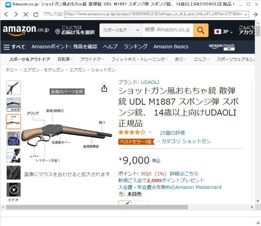Play the product video thumbnail

pos(13,190)
